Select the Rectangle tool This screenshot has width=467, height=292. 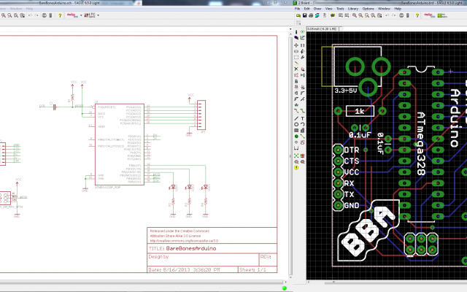point(296,130)
